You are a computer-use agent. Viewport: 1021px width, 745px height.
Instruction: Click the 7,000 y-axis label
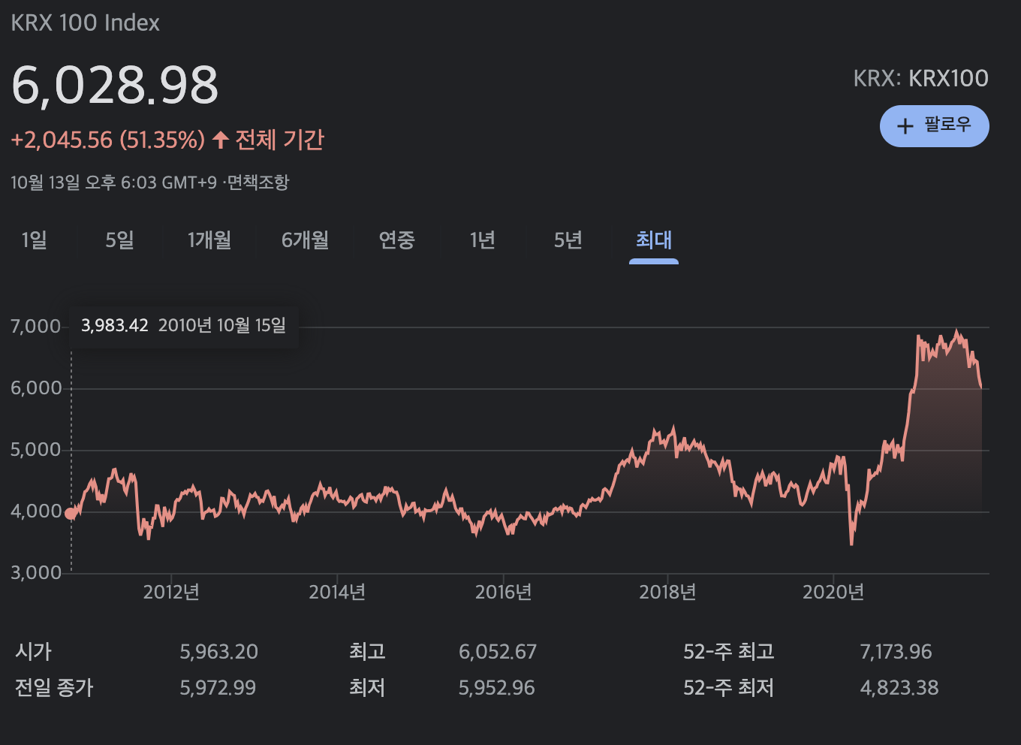coord(35,326)
